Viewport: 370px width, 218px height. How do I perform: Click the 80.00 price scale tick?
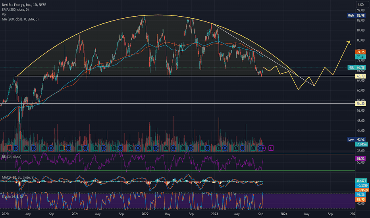(x=360, y=40)
